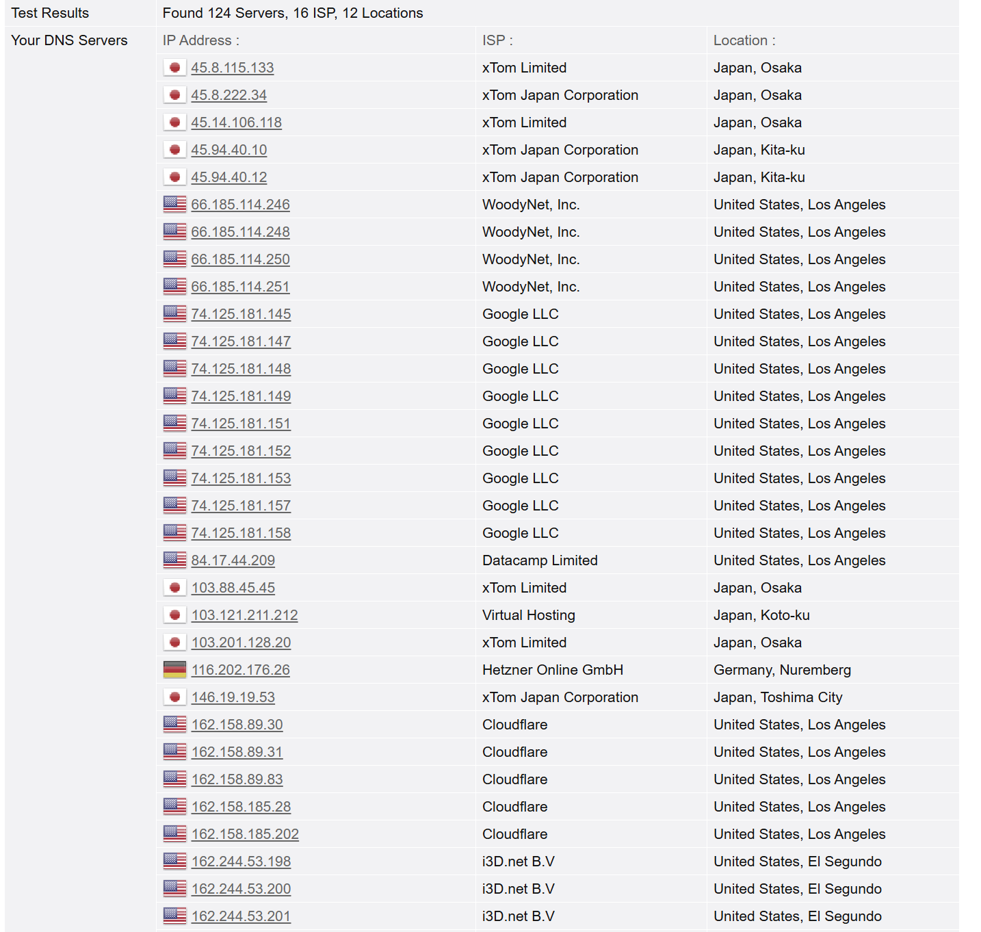Open the 45.94.40.10 IP link

(228, 150)
